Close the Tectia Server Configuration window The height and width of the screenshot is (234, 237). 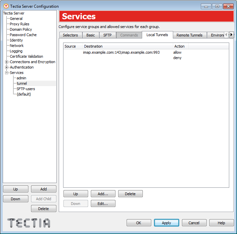pyautogui.click(x=228, y=6)
